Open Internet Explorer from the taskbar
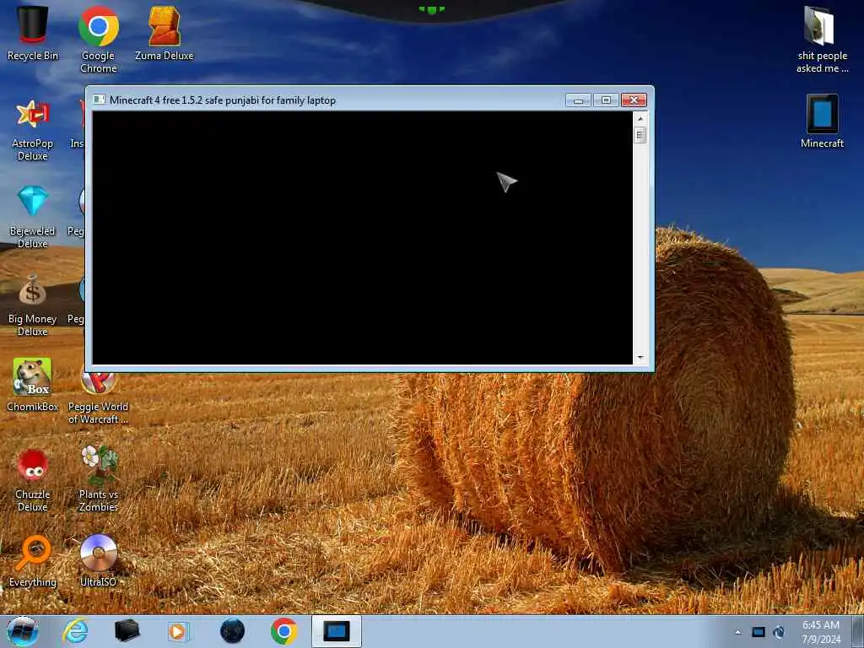Viewport: 864px width, 648px height. [75, 631]
